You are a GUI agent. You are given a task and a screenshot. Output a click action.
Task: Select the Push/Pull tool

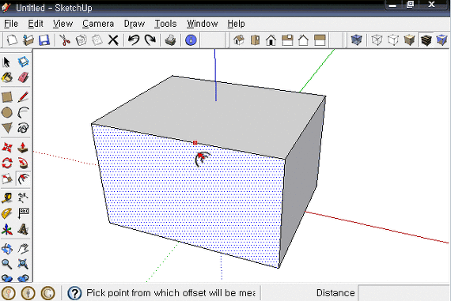23,148
